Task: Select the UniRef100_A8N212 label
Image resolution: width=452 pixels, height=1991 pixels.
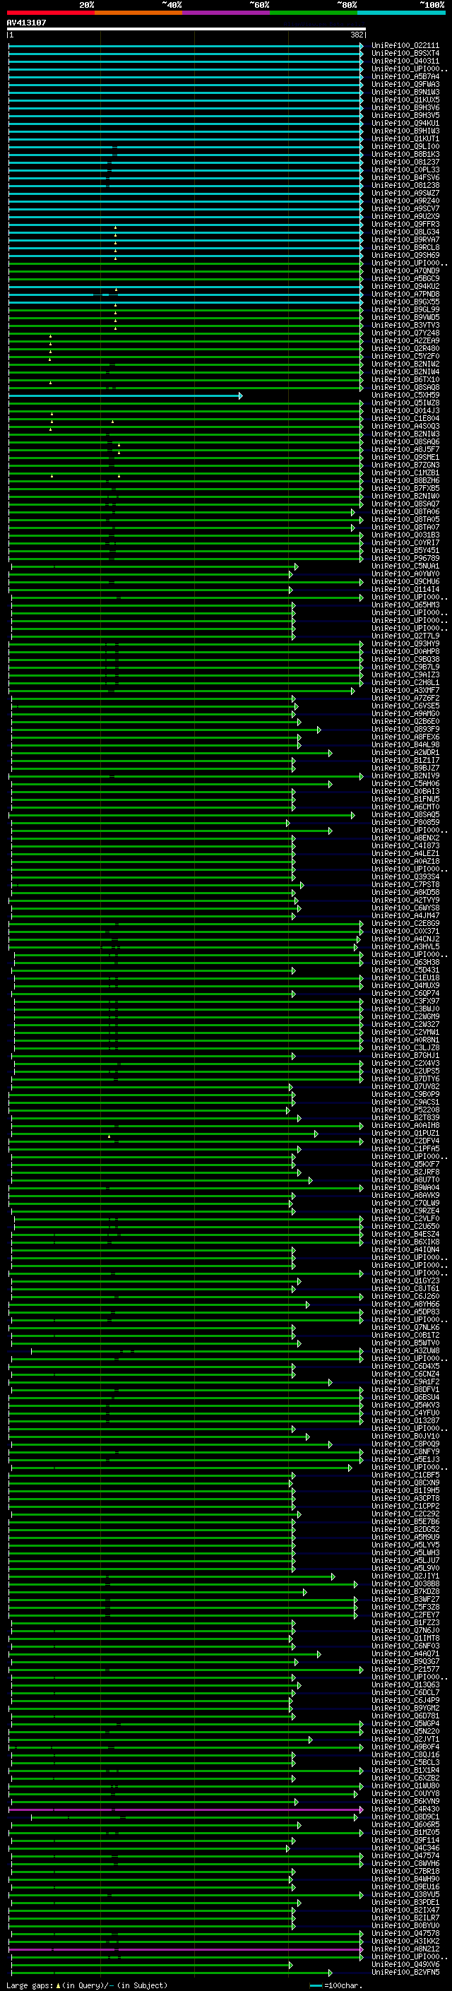Action: click(405, 1950)
